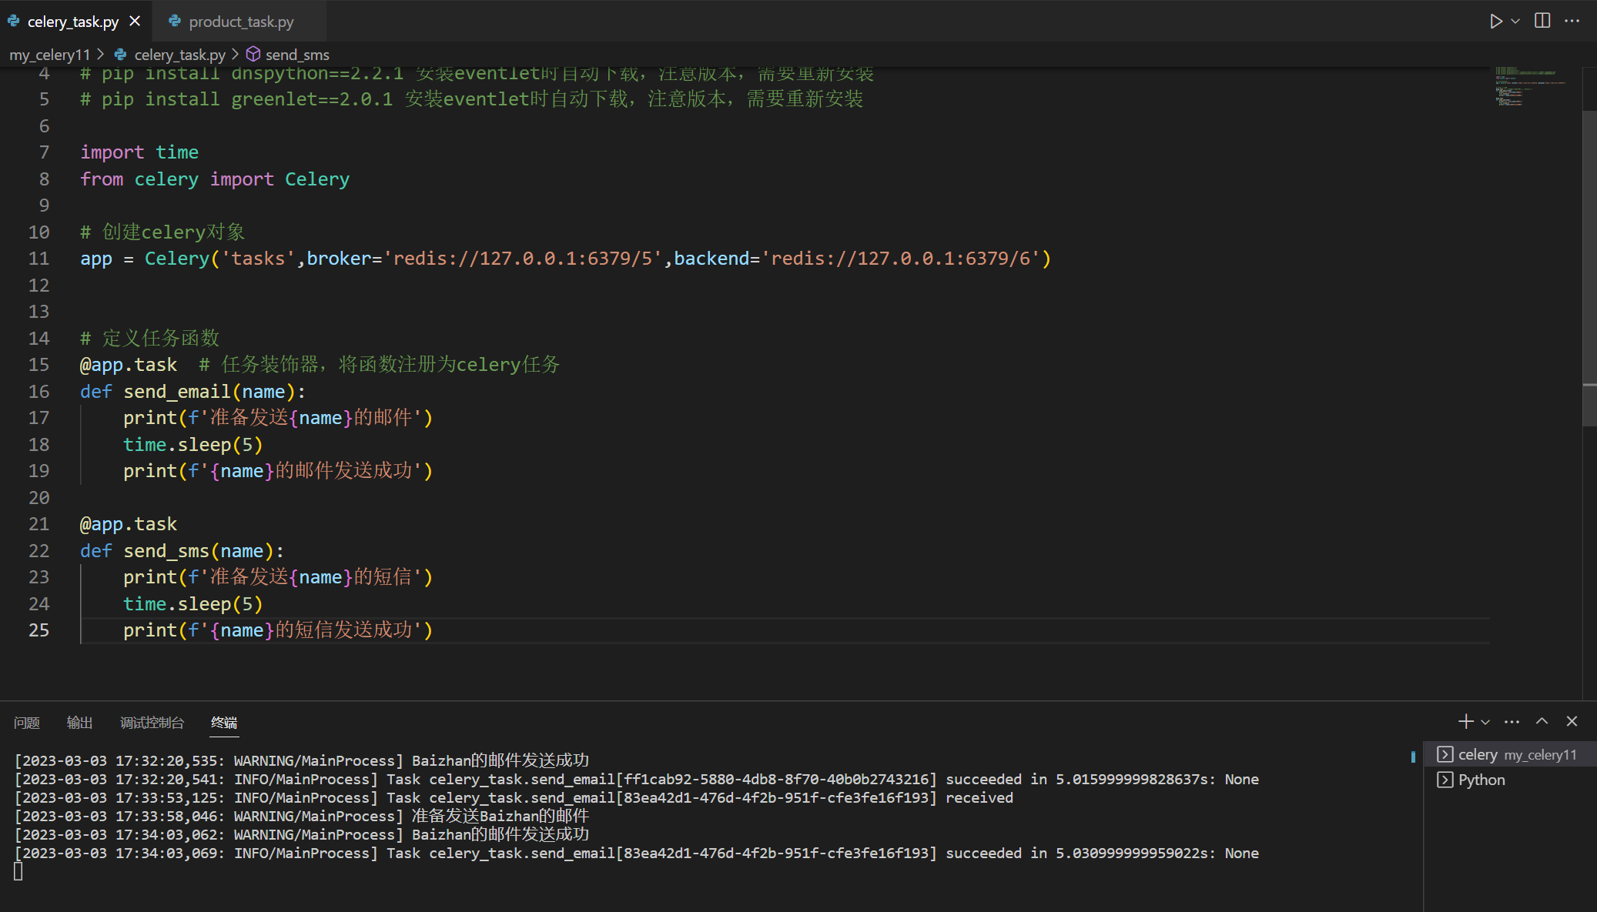The width and height of the screenshot is (1597, 912).
Task: Open the 输出 output panel tab
Action: [79, 723]
